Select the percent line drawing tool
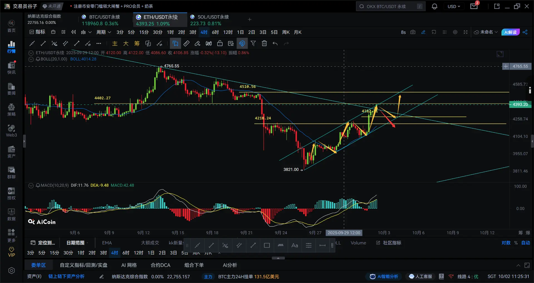 tap(54, 43)
